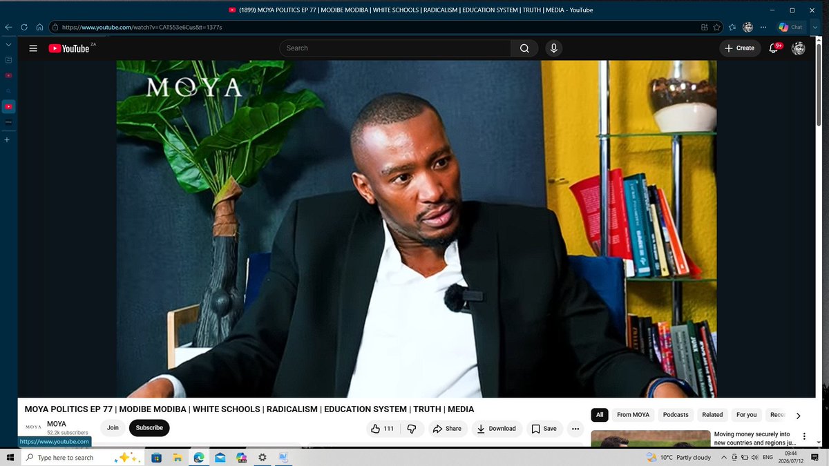Open options for Moving money securely video
The image size is (829, 466).
(803, 436)
